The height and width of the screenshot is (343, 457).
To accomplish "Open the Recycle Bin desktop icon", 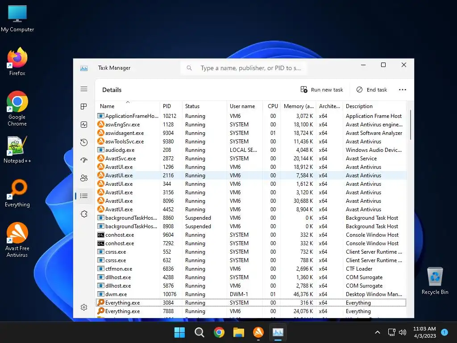I will [435, 281].
